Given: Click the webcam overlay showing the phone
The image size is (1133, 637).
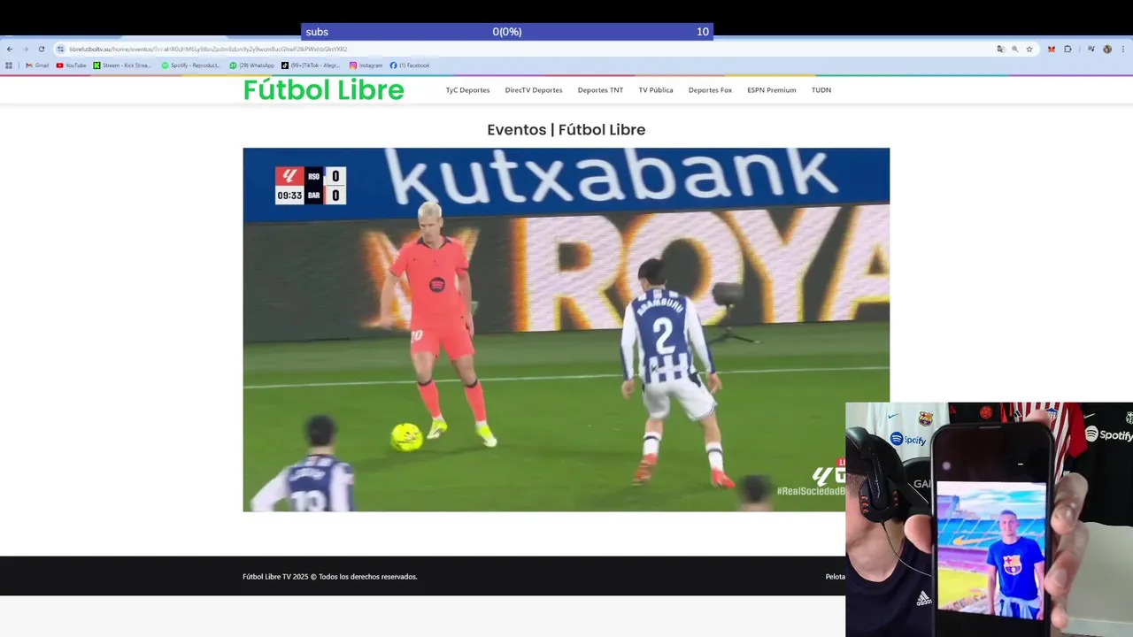Looking at the screenshot, I should pos(990,519).
